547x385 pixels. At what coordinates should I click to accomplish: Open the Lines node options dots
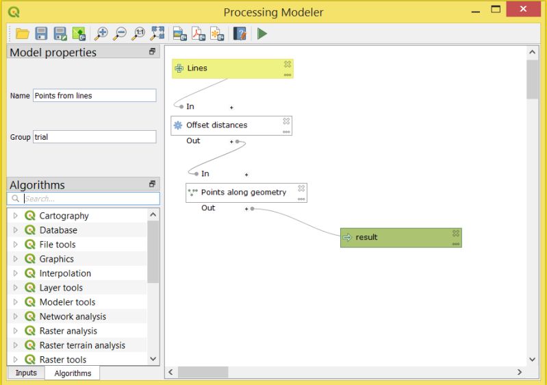(x=287, y=75)
